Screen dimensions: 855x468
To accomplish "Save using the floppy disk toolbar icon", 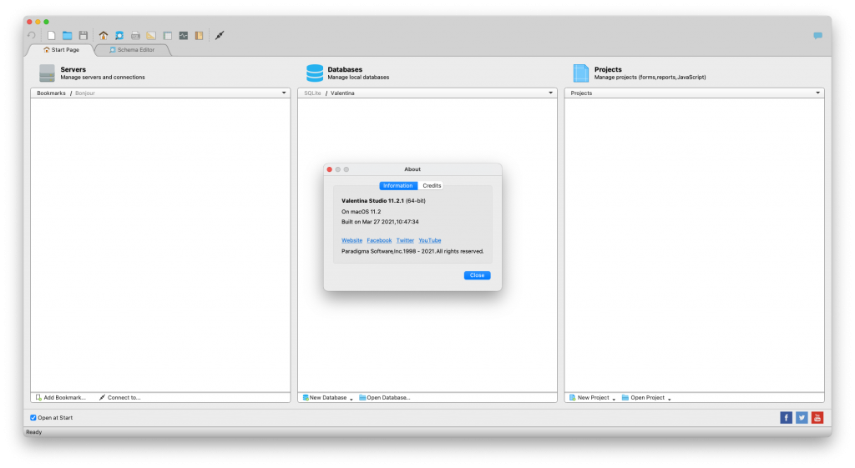I will point(83,35).
